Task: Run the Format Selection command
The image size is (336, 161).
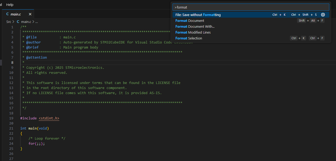Action: point(189,38)
